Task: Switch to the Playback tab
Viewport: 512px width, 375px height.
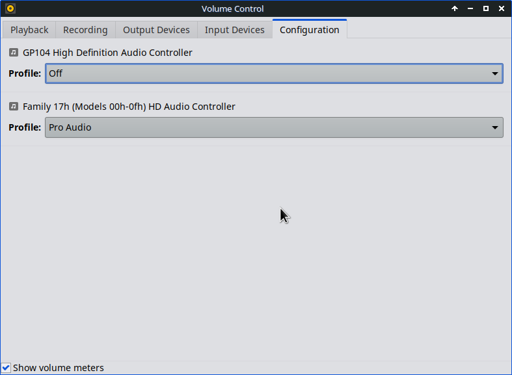Action: (x=29, y=30)
